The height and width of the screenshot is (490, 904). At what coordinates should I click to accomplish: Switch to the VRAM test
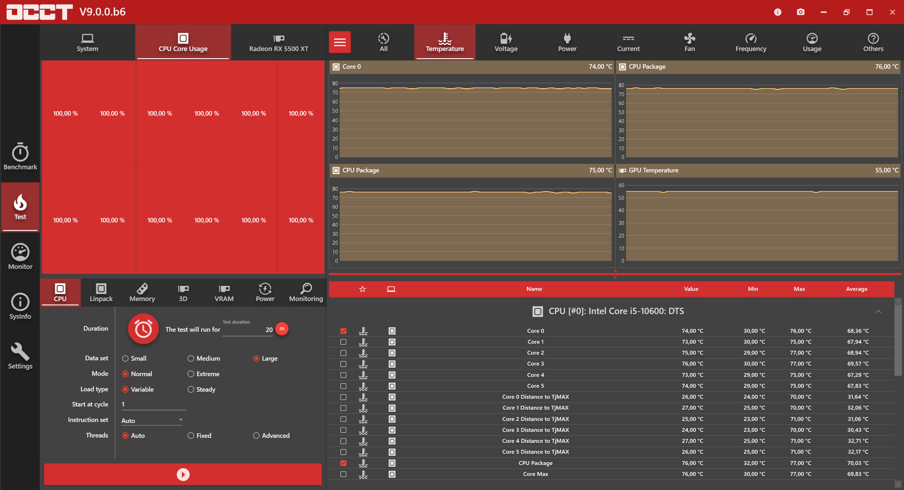224,293
